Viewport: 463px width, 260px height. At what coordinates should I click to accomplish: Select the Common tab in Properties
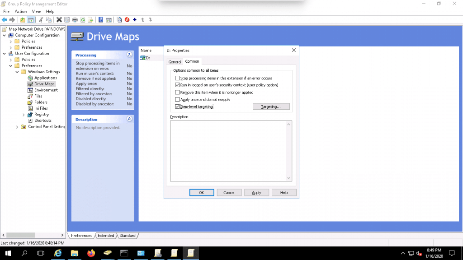coord(192,61)
